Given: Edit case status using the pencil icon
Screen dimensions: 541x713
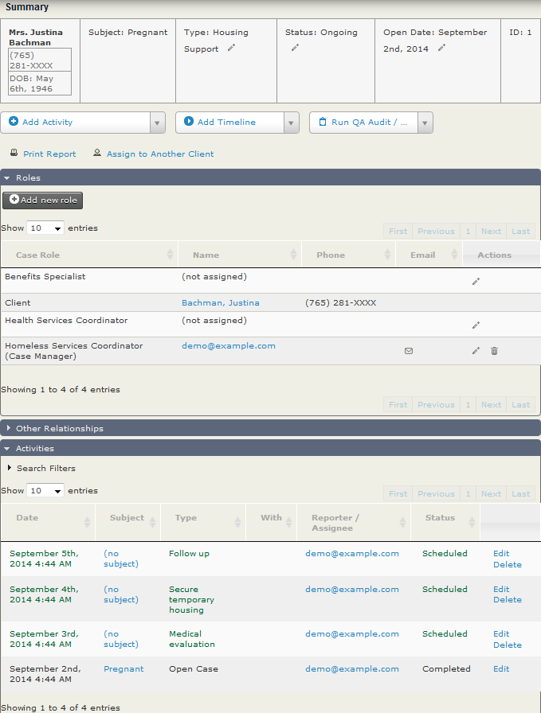Looking at the screenshot, I should 295,48.
